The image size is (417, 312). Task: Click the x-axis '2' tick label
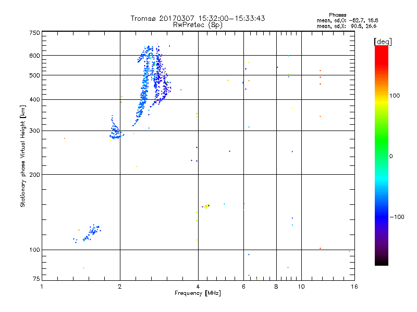pos(120,287)
